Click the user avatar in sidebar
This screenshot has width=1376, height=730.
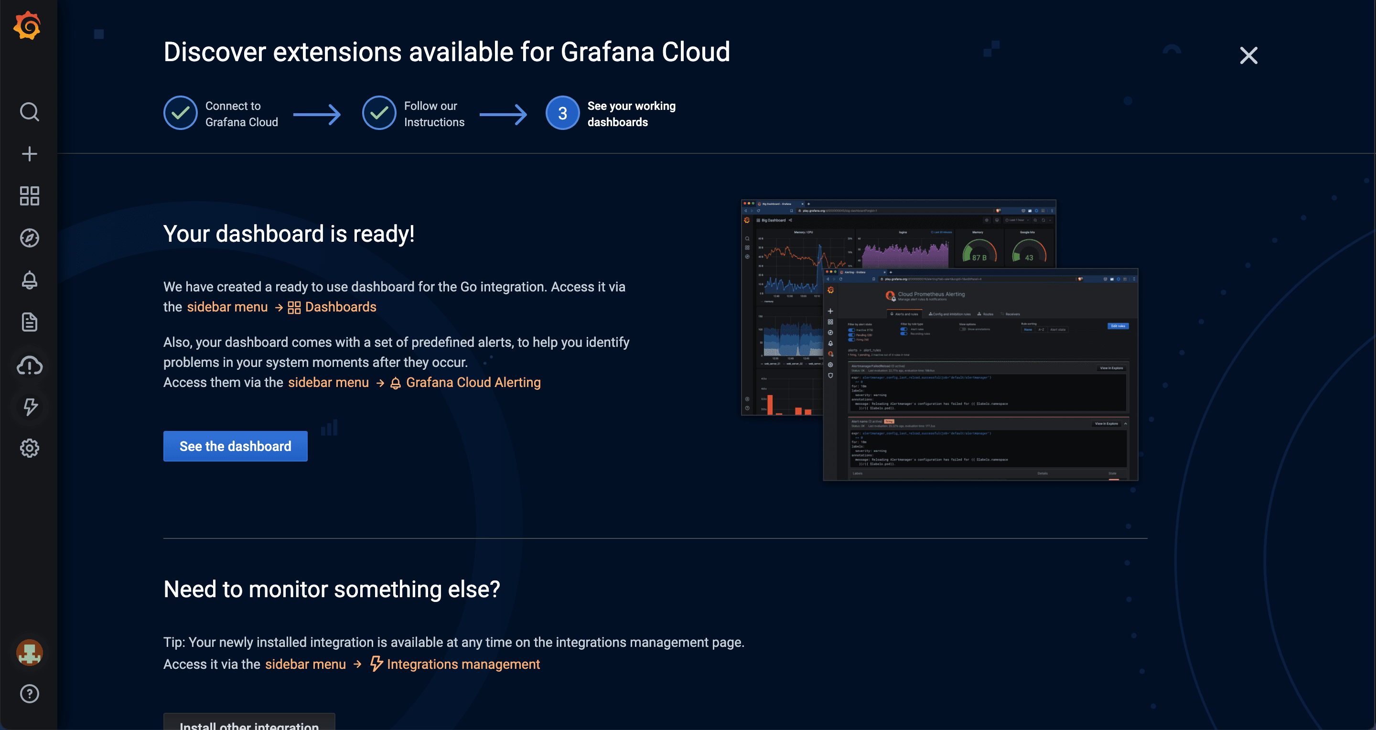pos(29,653)
